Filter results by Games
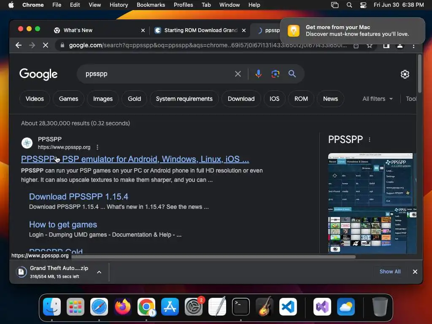Screen dimensions: 432x324 point(68,99)
